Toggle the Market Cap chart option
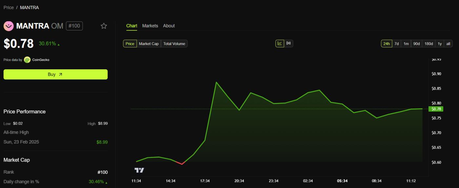The height and width of the screenshot is (188, 459). click(149, 44)
